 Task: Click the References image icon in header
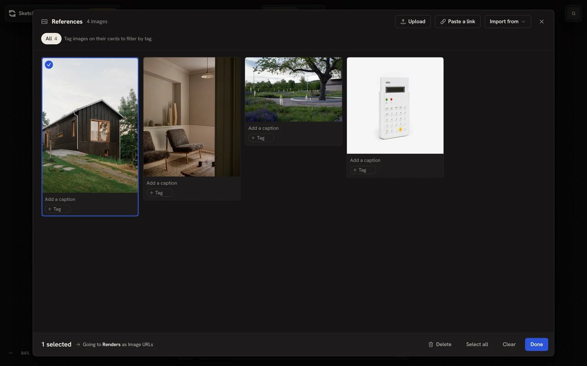pyautogui.click(x=44, y=22)
